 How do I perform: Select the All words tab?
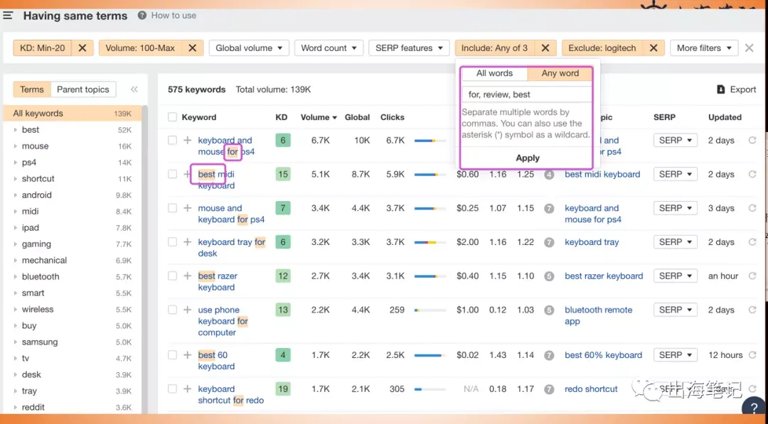pos(495,73)
